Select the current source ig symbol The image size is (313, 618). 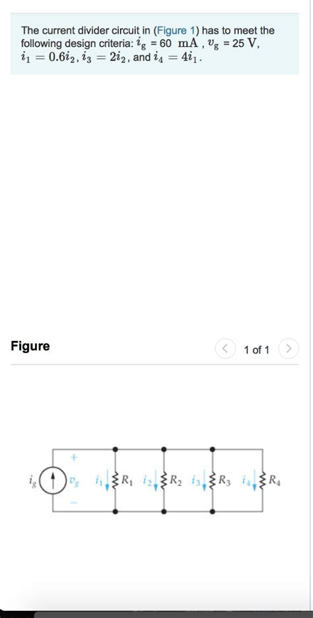[53, 480]
